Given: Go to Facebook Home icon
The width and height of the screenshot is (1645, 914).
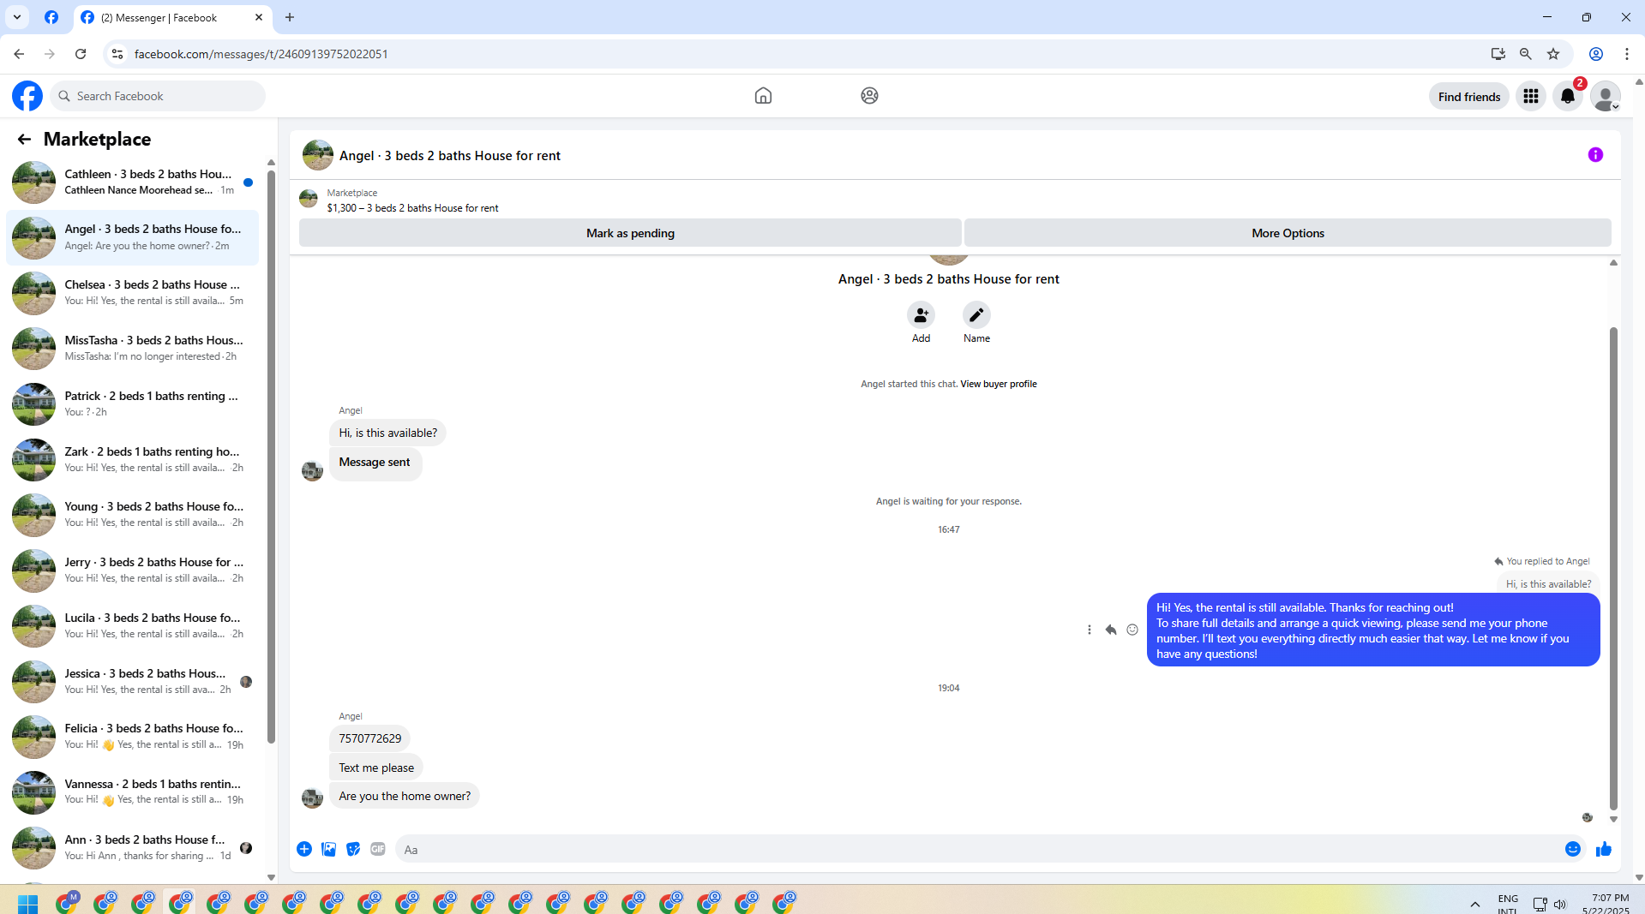Looking at the screenshot, I should [763, 96].
